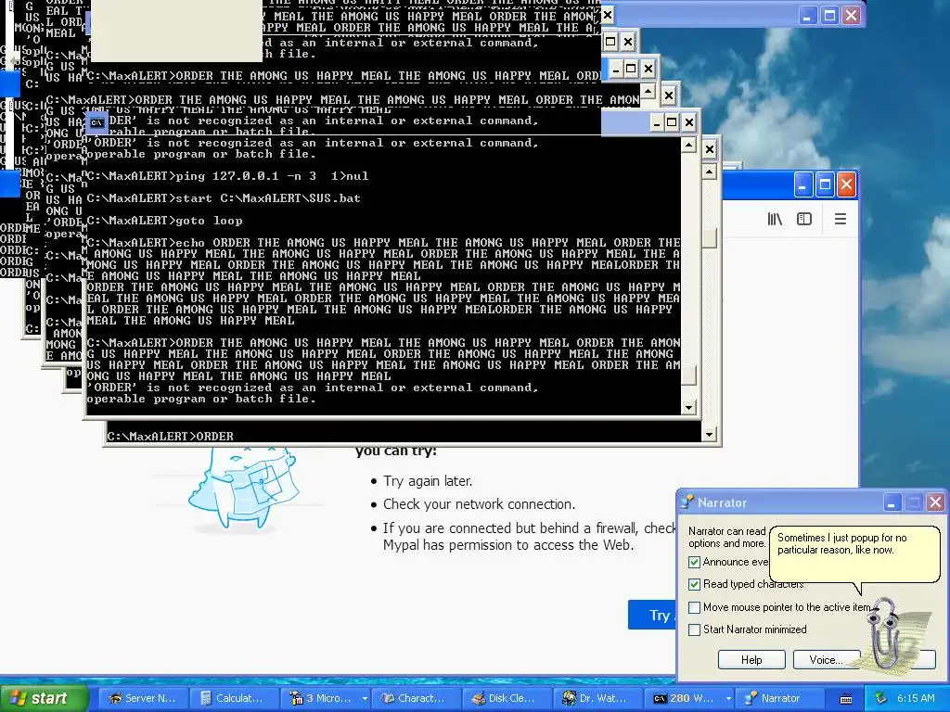Open the Start menu
The image size is (950, 712).
(44, 698)
